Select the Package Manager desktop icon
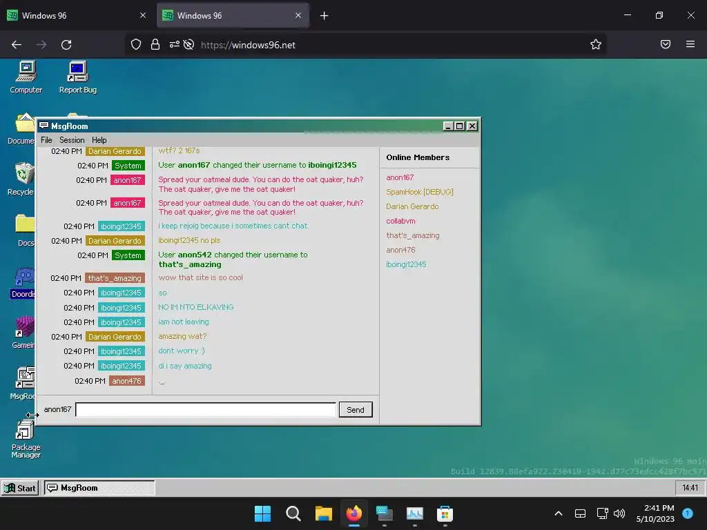 pos(26,439)
